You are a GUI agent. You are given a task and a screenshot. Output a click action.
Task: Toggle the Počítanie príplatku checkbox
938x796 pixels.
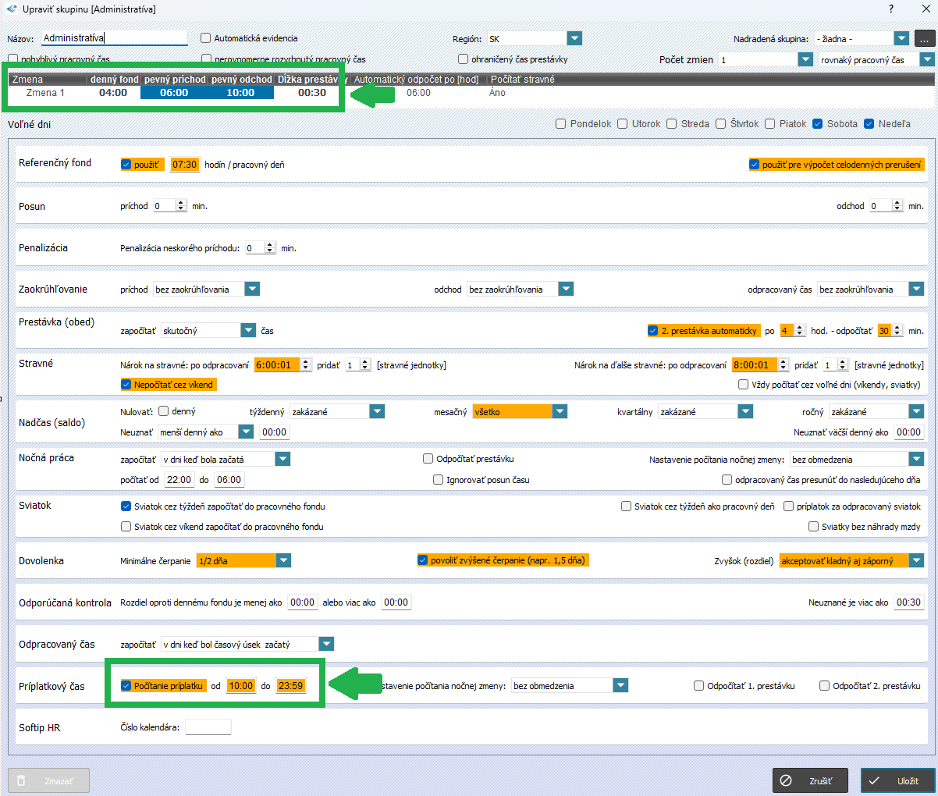click(126, 686)
